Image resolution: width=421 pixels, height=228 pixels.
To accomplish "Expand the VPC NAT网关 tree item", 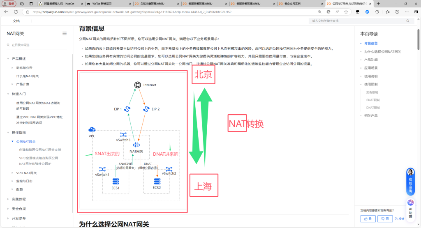I will coord(13,173).
